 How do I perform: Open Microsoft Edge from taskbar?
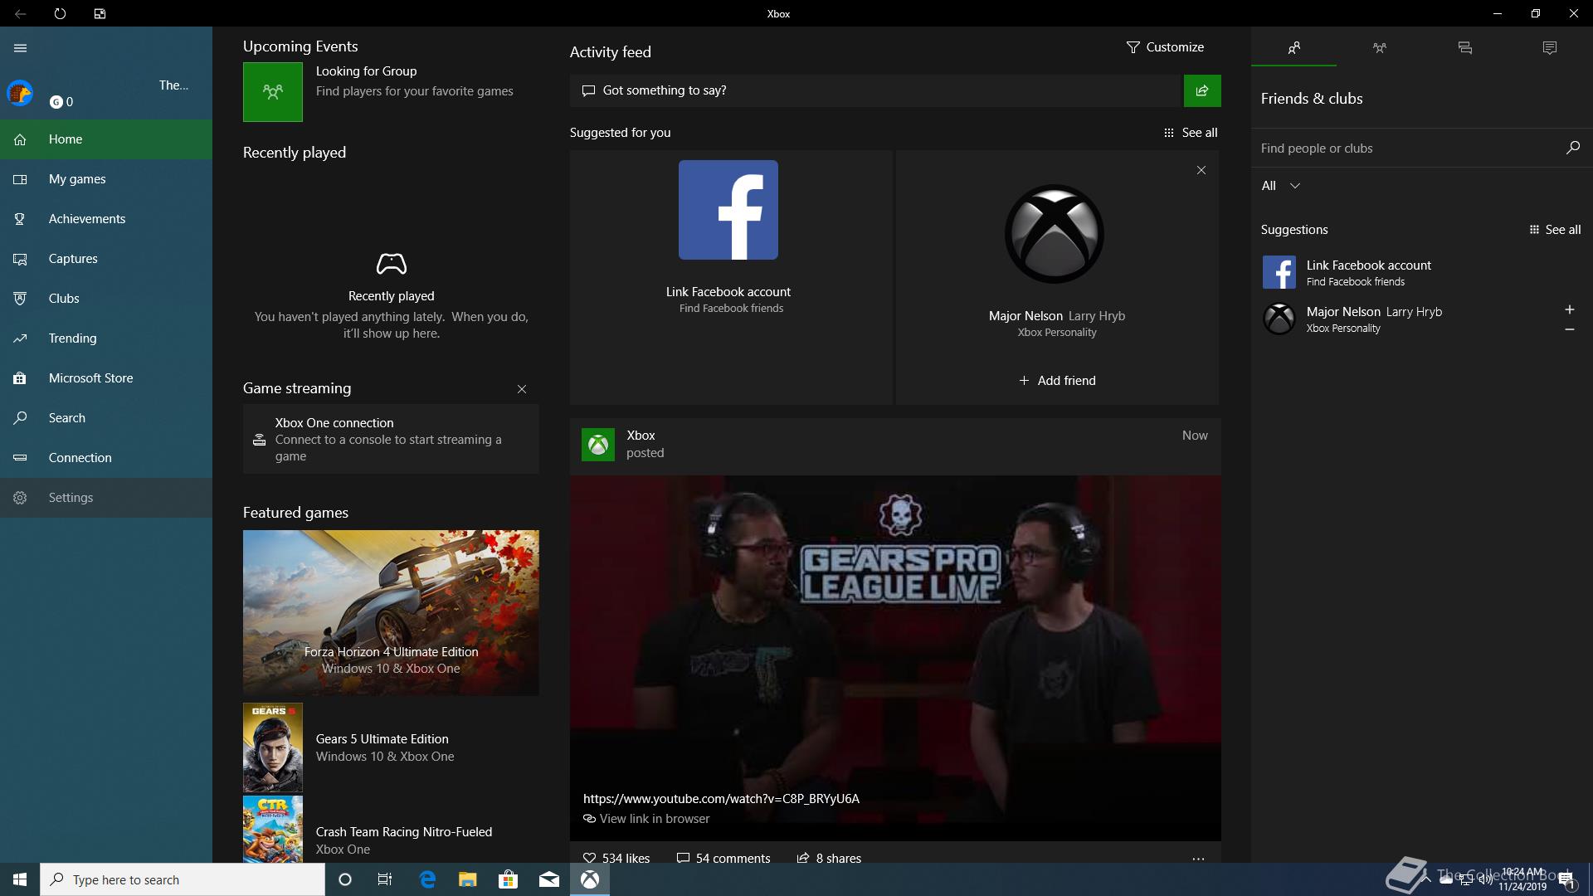click(427, 879)
